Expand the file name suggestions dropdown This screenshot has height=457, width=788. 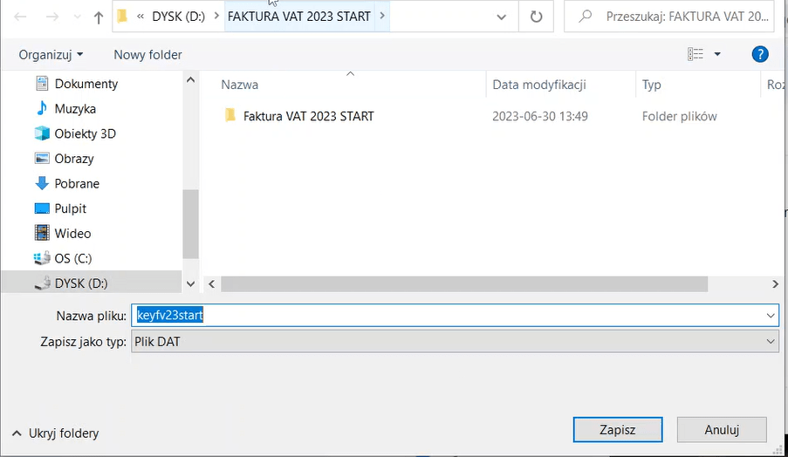tap(770, 316)
